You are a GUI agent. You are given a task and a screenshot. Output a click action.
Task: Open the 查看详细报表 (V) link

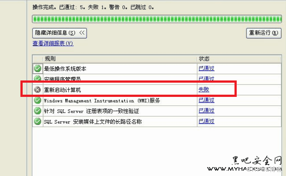[x=53, y=44]
